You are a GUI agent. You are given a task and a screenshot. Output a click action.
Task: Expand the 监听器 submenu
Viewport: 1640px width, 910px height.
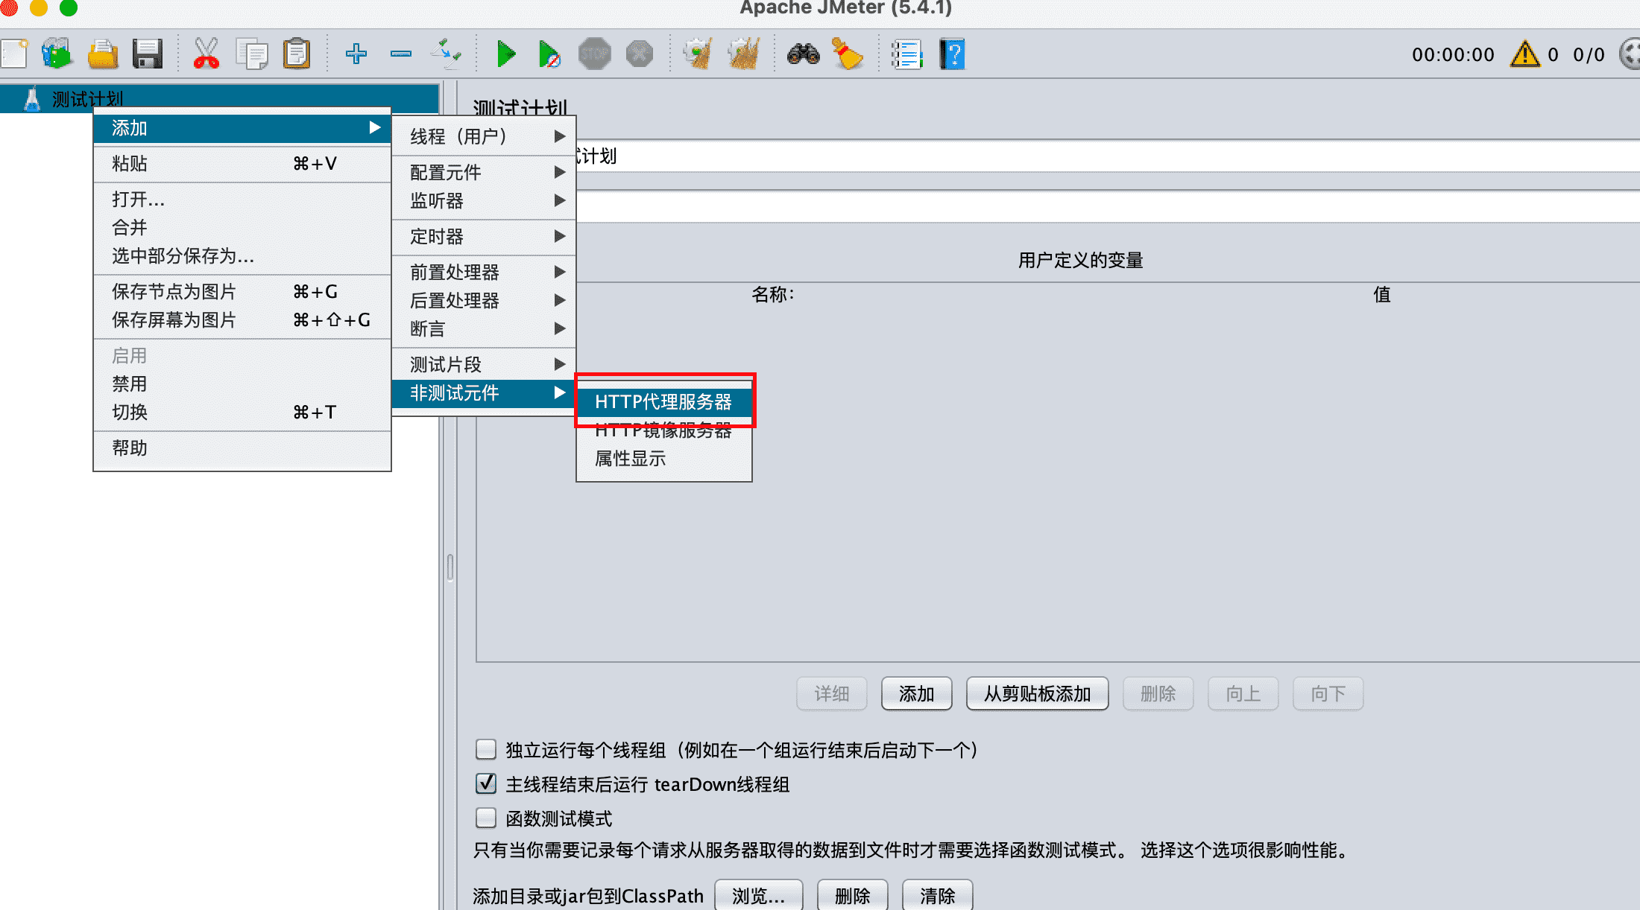point(484,200)
